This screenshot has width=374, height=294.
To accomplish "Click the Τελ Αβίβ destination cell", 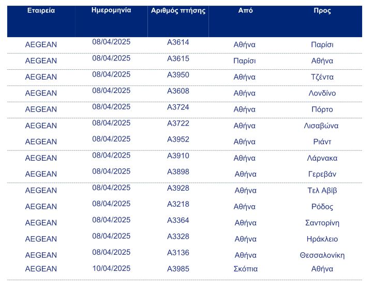I will pos(322,191).
